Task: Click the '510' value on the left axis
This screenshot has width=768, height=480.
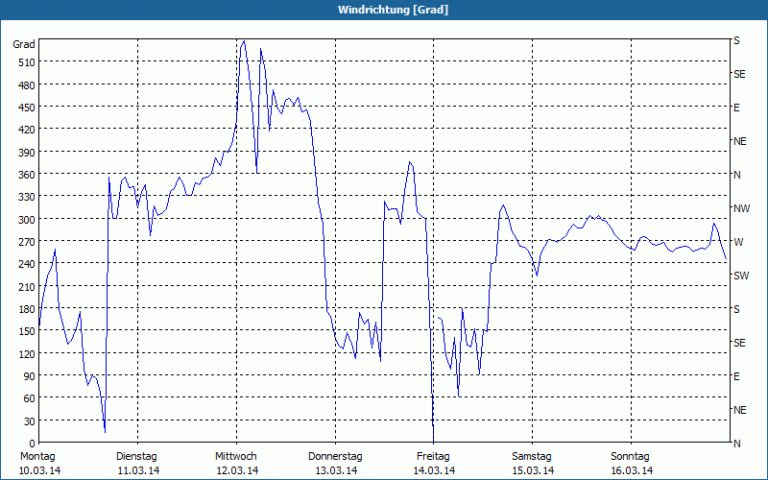Action: point(27,62)
